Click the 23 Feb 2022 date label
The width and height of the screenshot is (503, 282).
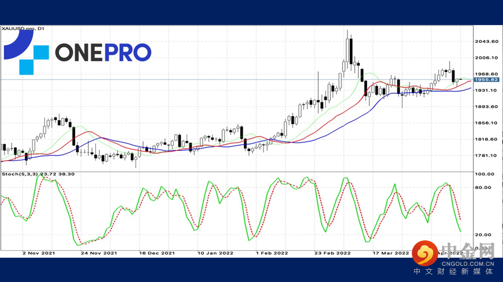(x=333, y=253)
